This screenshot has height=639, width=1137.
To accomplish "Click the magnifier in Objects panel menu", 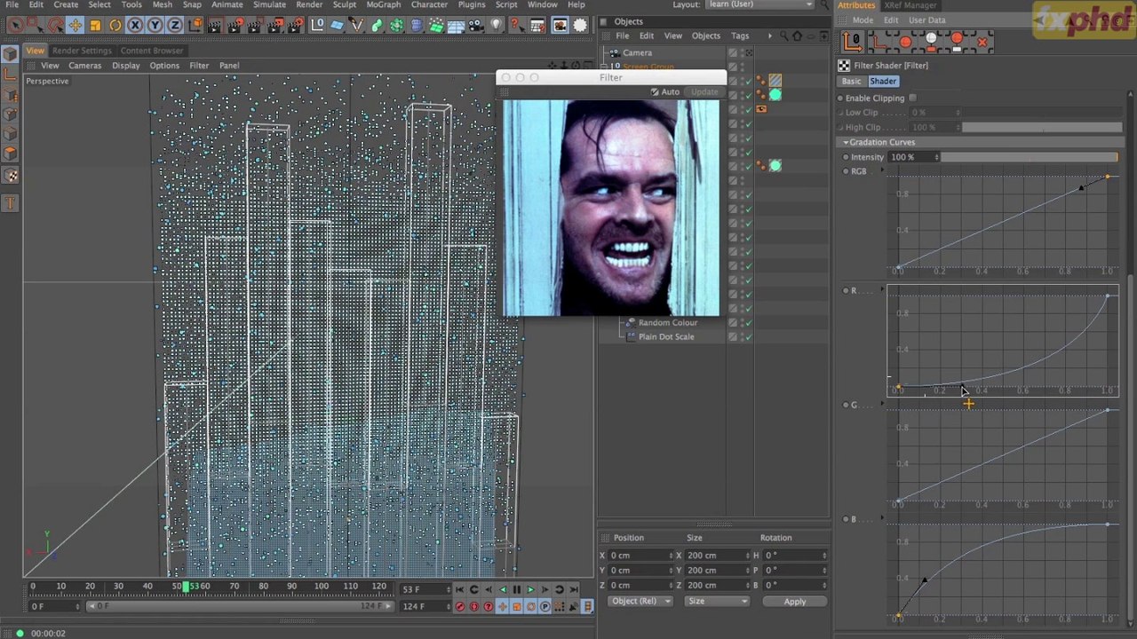I will point(783,36).
